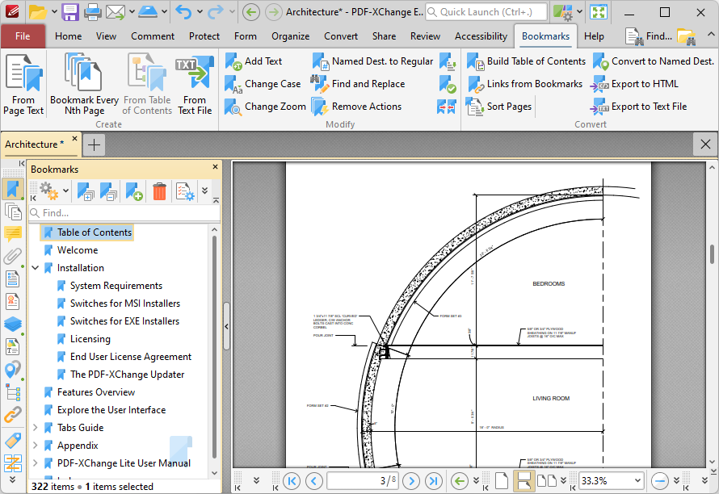Screen dimensions: 719x494
Task: Expand more bookmark toolbar options chevron
Action: (204, 190)
